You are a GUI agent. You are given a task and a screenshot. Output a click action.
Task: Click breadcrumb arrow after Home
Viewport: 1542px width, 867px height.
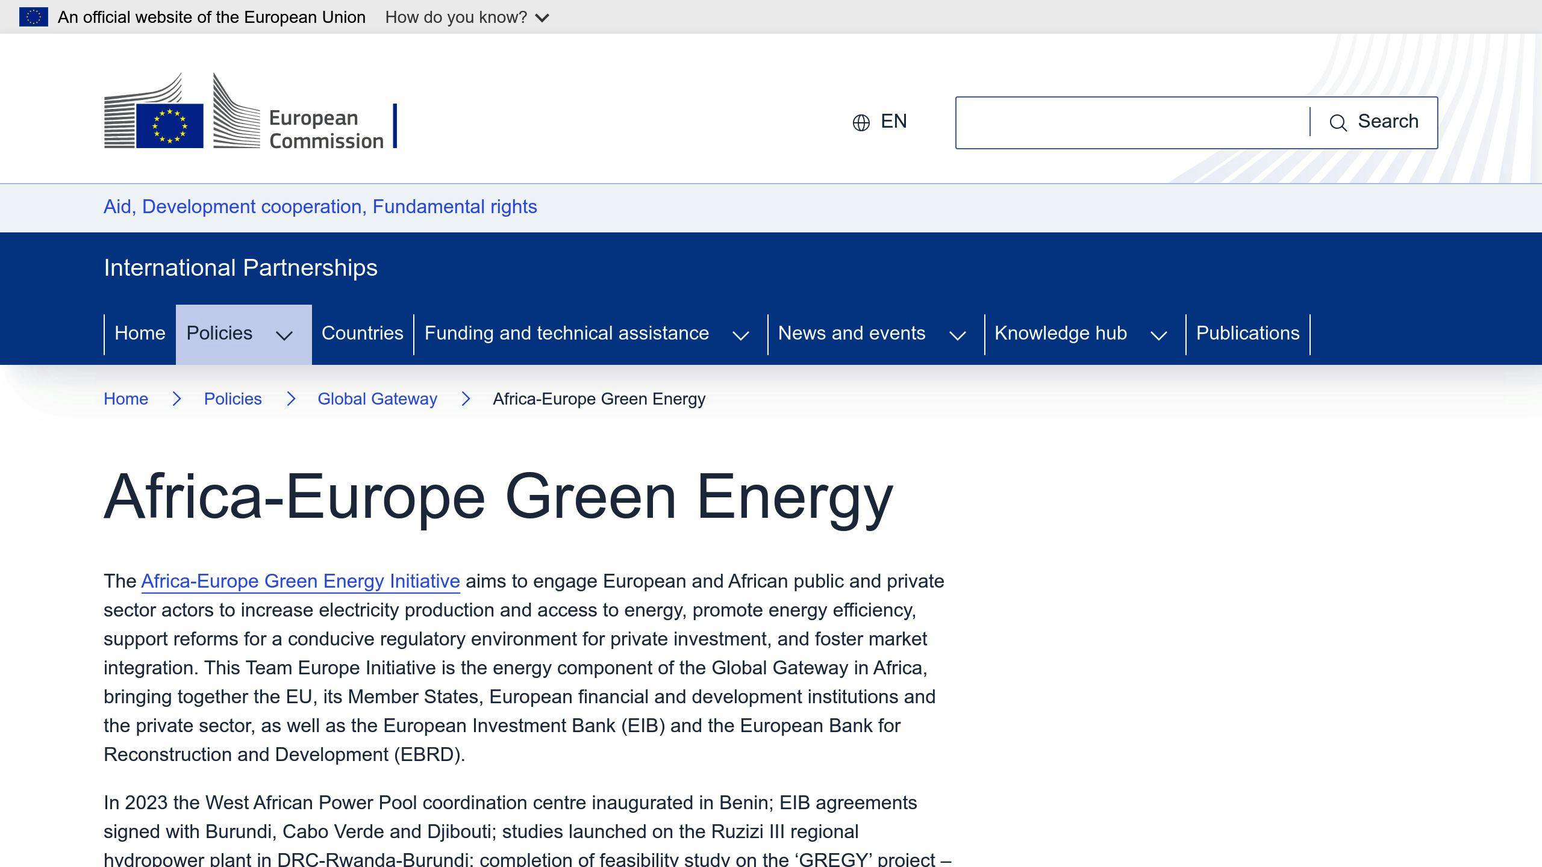[176, 399]
